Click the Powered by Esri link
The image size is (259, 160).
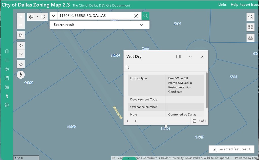tap(246, 158)
